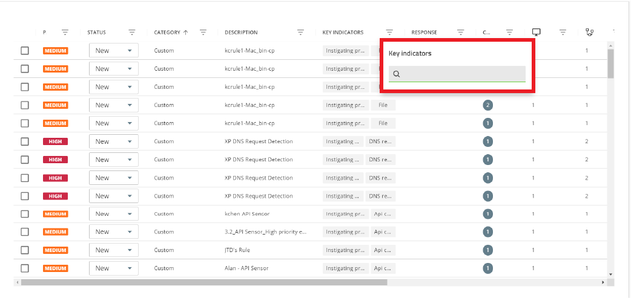Open the CATEGORY column filter icon
The image size is (631, 298).
tap(203, 33)
